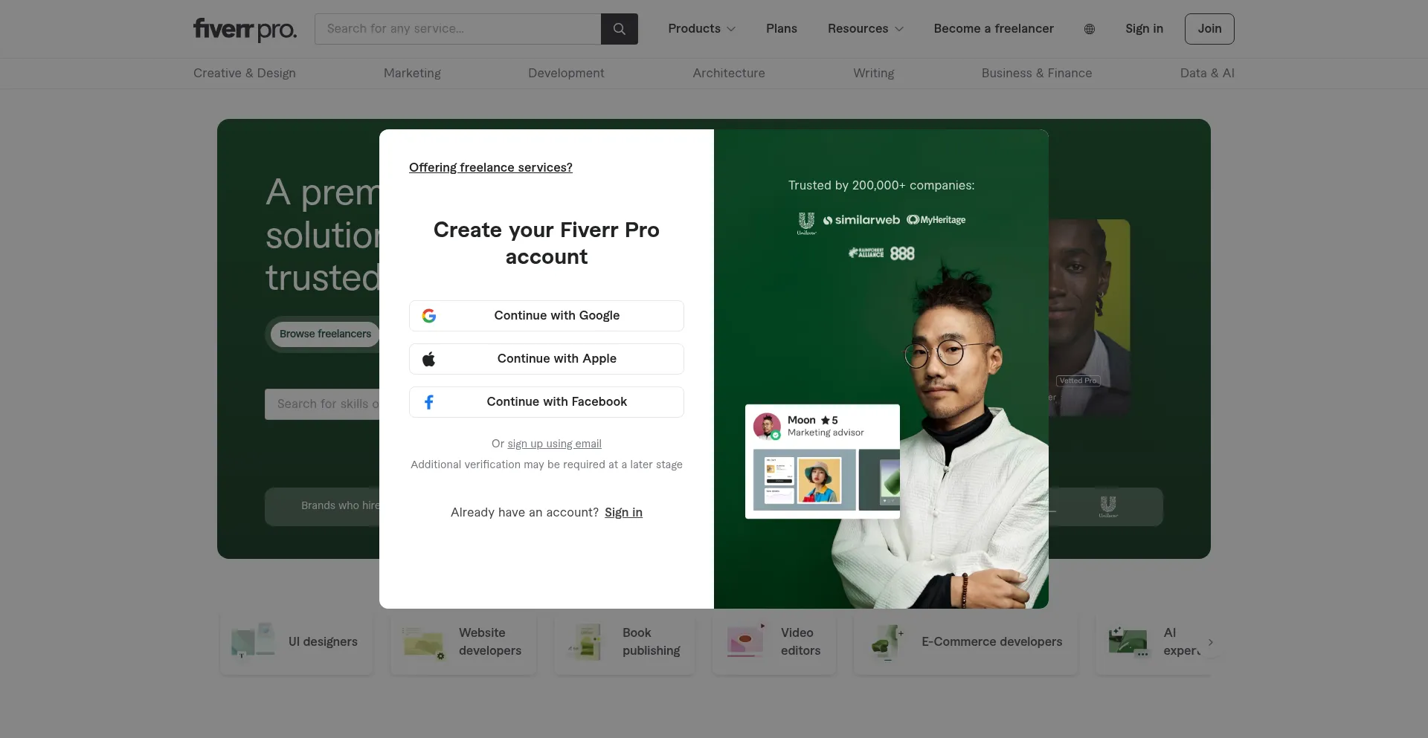Click the search magnifier button
The width and height of the screenshot is (1428, 738).
click(619, 29)
